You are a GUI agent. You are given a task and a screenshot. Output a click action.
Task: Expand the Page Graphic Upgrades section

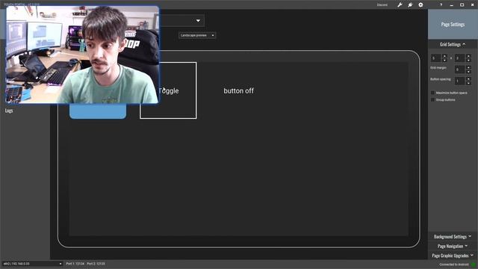[x=453, y=256]
